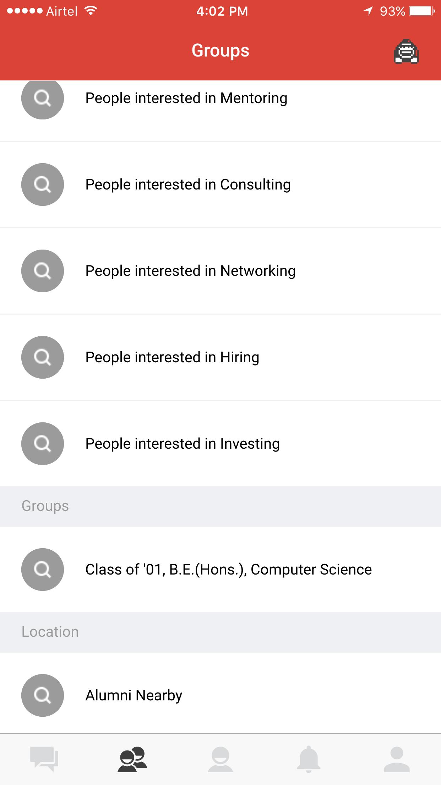
Task: Tap search icon beside Investing row
Action: (x=43, y=444)
